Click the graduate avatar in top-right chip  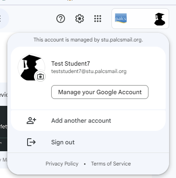click(x=160, y=19)
